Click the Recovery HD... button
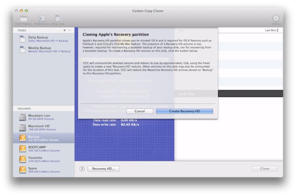 (x=104, y=168)
